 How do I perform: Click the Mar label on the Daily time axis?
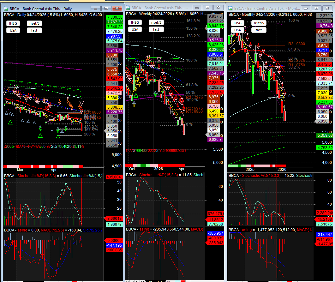coord(20,170)
